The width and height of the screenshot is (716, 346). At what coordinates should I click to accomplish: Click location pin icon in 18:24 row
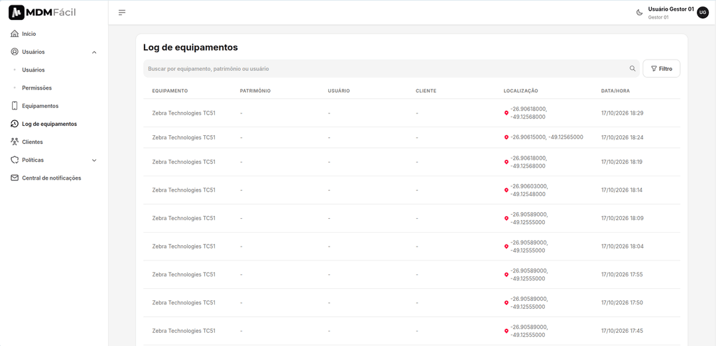point(507,137)
